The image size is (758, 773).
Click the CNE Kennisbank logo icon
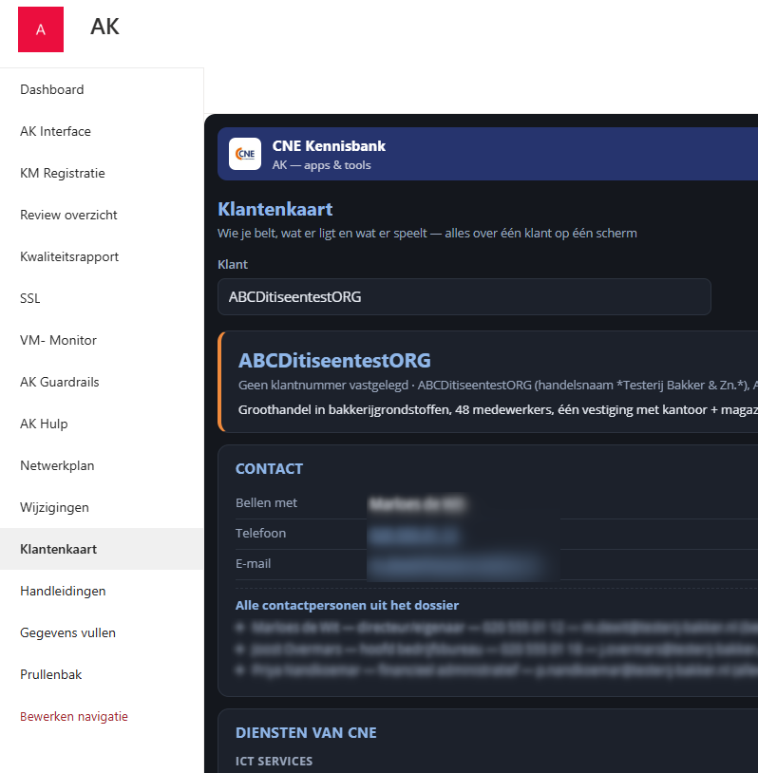245,154
